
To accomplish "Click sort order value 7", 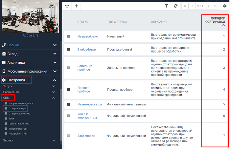I will pyautogui.click(x=224, y=136).
